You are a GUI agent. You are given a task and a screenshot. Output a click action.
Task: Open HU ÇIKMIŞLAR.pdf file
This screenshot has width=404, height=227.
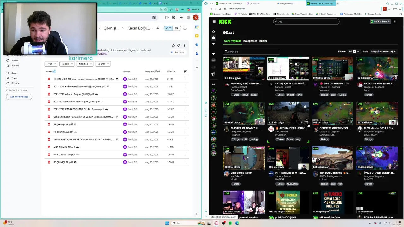click(63, 132)
